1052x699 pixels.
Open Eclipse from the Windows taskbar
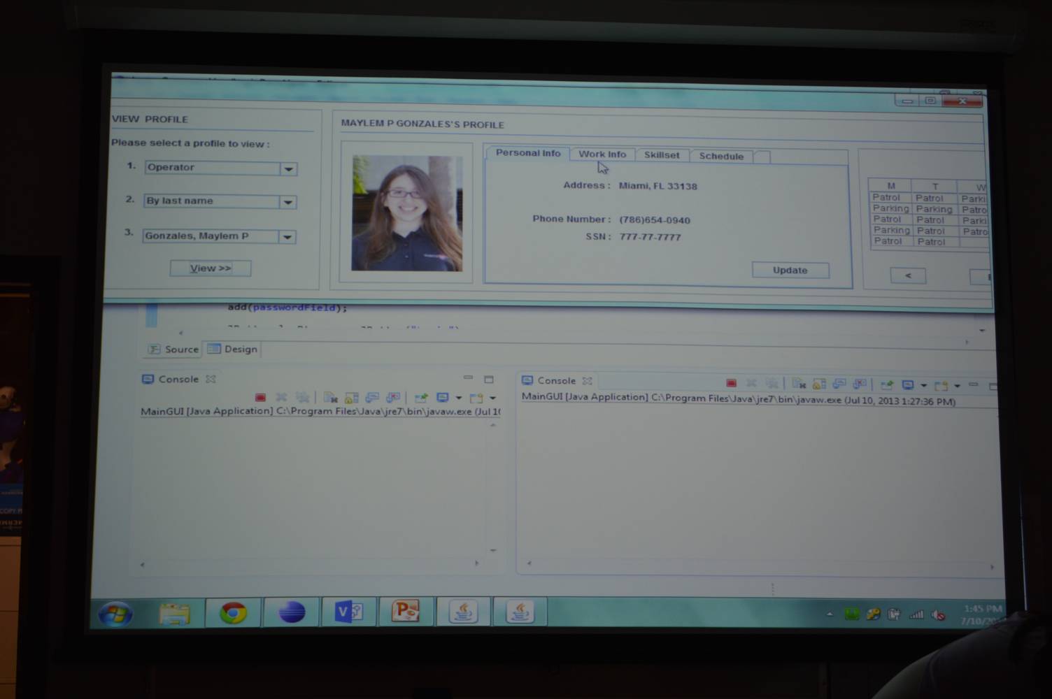coord(292,612)
